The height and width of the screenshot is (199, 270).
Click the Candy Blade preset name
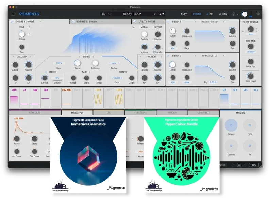coord(132,14)
